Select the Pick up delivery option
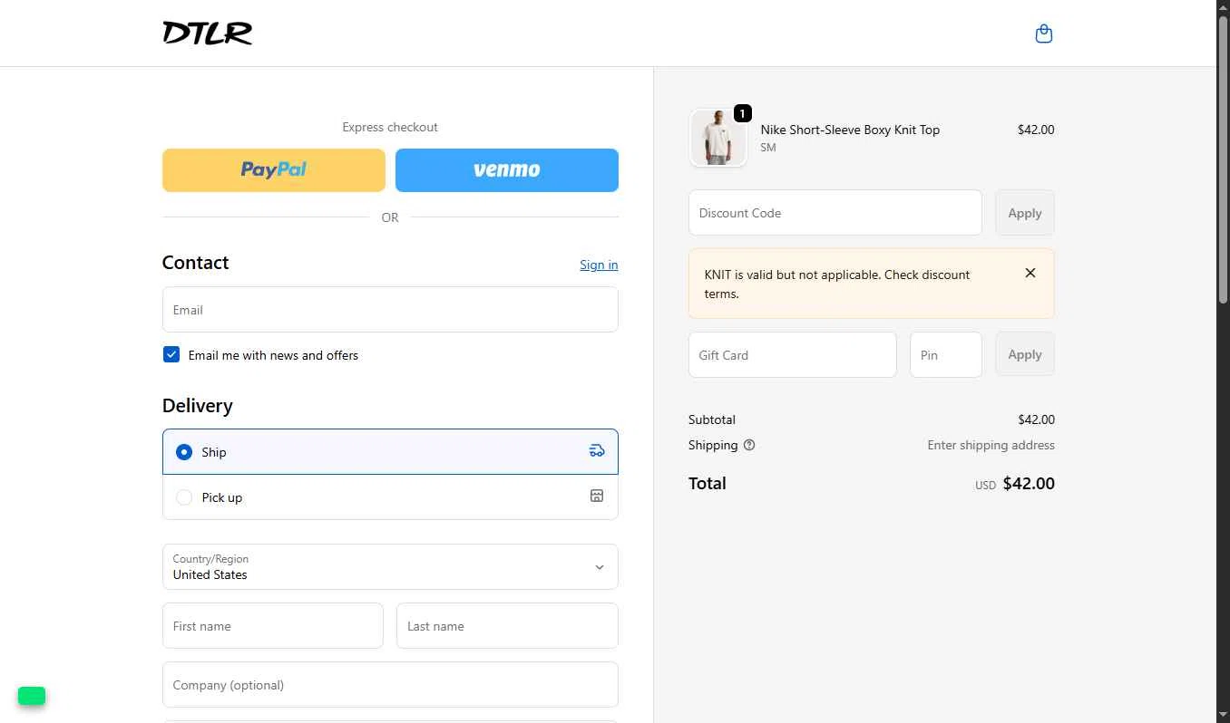 point(390,497)
